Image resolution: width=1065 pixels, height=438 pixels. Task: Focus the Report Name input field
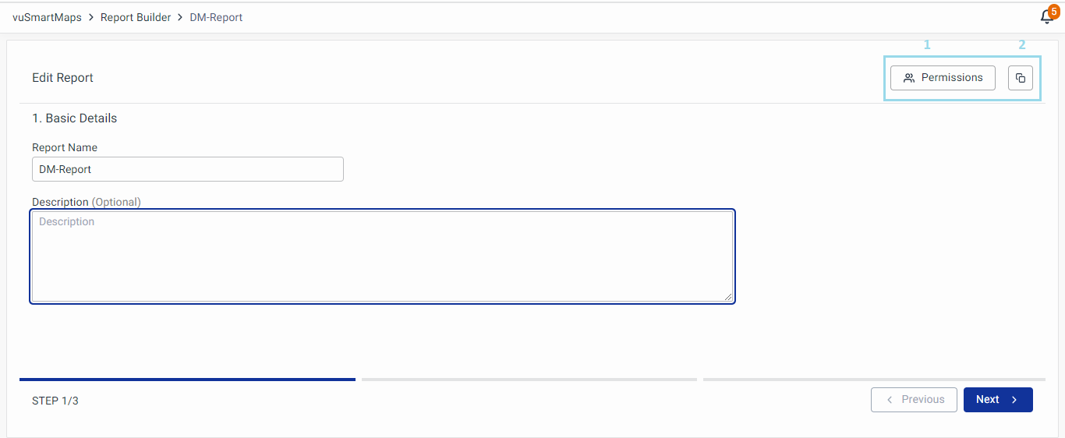coord(187,169)
